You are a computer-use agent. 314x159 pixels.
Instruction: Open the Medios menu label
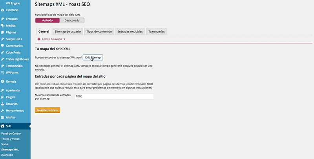tap(11, 25)
